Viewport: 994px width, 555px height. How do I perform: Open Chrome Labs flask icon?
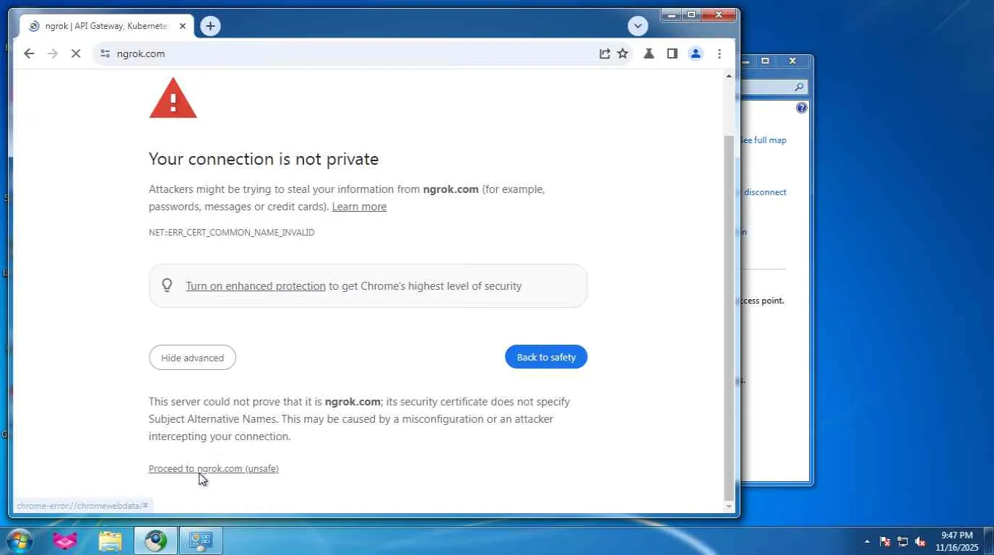pos(649,53)
